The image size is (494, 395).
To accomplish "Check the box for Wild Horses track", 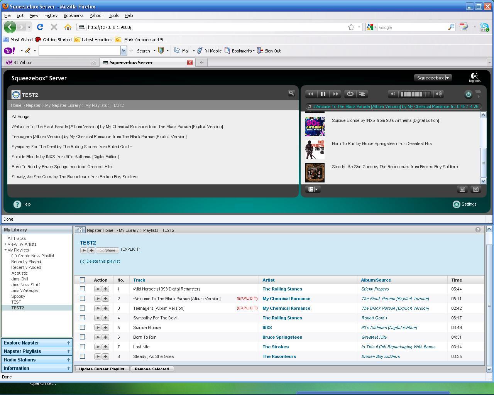I will [x=82, y=289].
